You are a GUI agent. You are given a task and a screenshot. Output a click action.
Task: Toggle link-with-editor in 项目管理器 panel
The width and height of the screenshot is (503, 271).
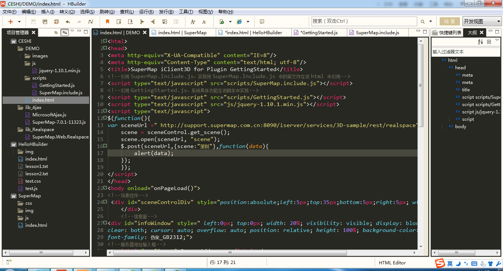click(65, 32)
